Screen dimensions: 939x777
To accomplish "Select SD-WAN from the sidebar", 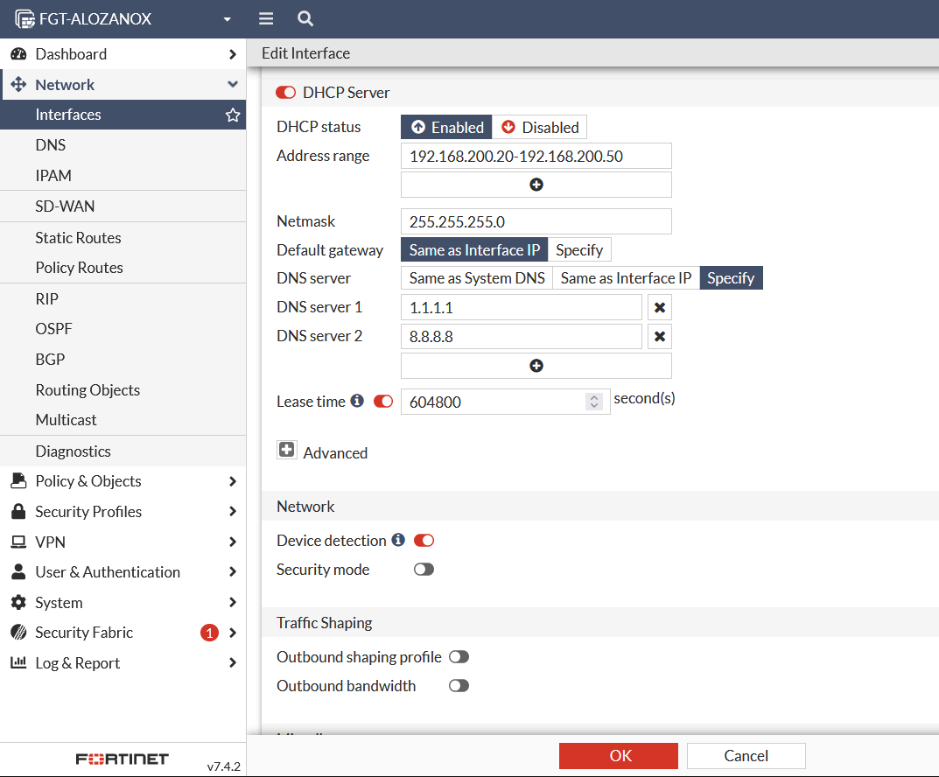I will pyautogui.click(x=65, y=206).
